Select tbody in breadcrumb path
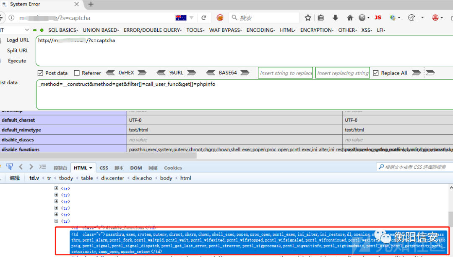This screenshot has height=257, width=453. pyautogui.click(x=66, y=178)
